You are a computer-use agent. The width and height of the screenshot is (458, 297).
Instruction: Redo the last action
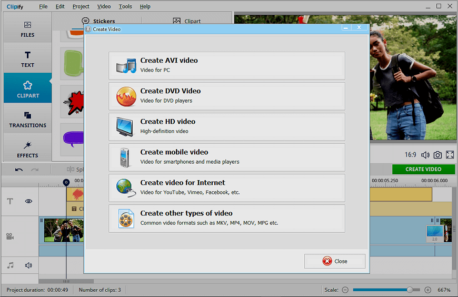[x=35, y=170]
